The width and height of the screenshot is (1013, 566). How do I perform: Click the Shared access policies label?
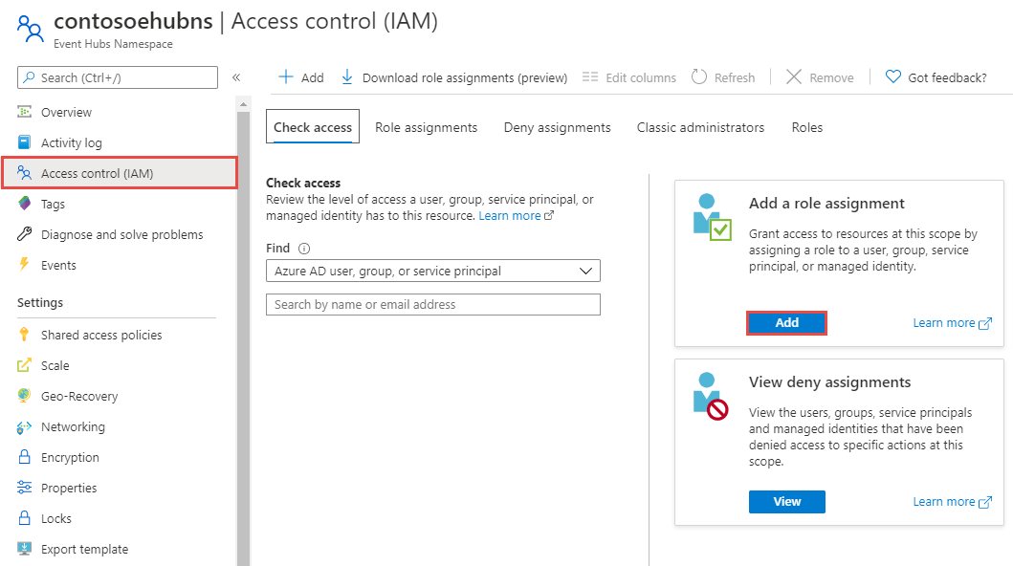[x=101, y=335]
